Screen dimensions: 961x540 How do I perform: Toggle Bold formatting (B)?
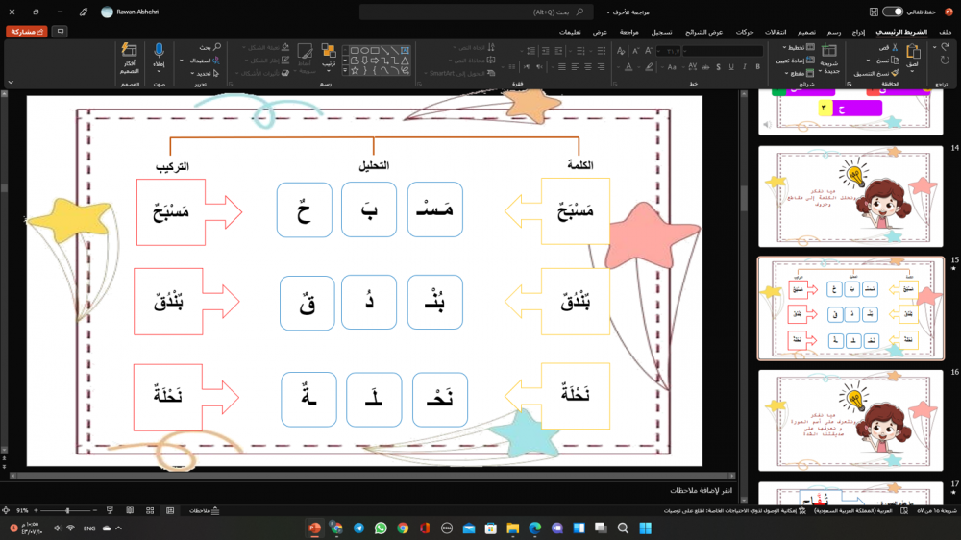pyautogui.click(x=758, y=67)
